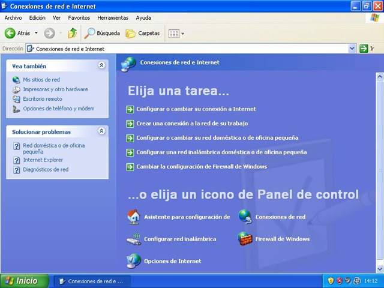Expand the address bar dropdown
Screen dimensions: 384x288
pos(352,49)
